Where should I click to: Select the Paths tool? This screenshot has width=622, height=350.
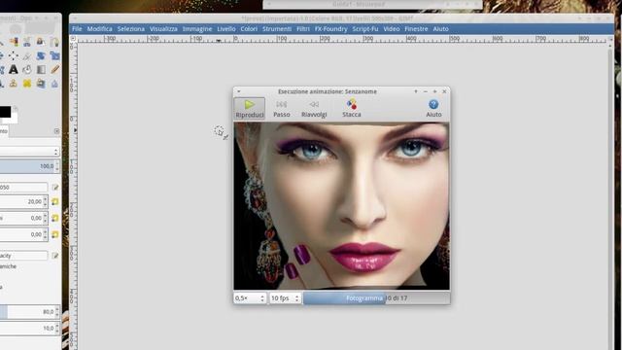(x=54, y=42)
